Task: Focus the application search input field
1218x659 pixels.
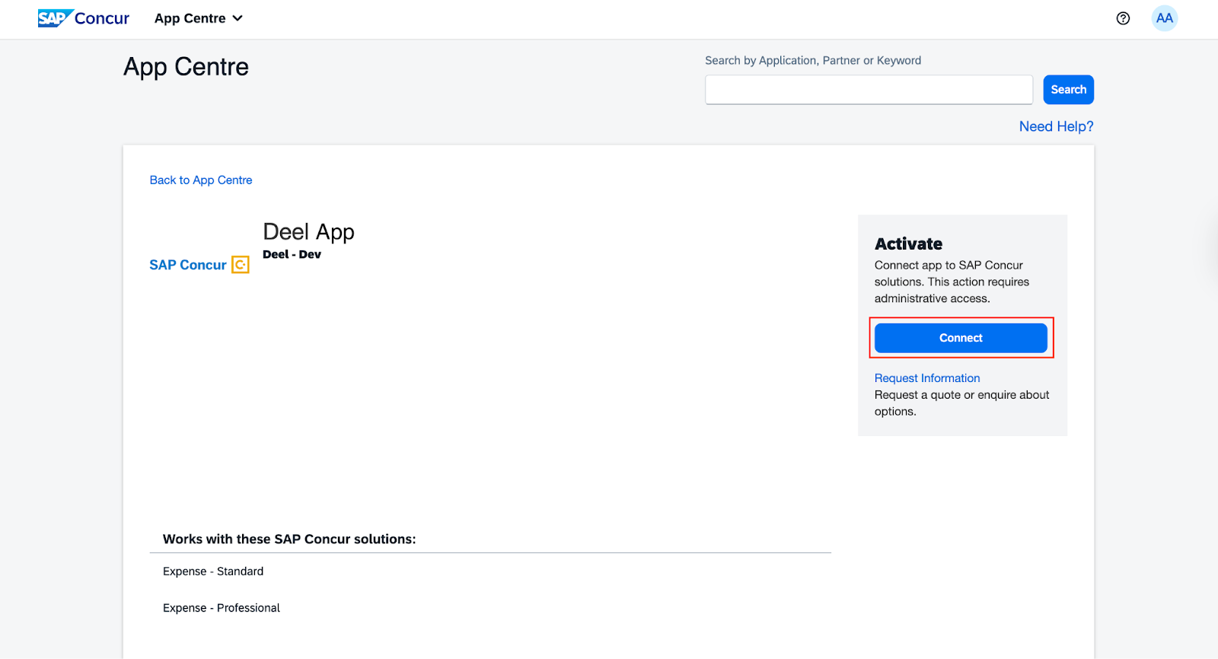Action: point(869,90)
